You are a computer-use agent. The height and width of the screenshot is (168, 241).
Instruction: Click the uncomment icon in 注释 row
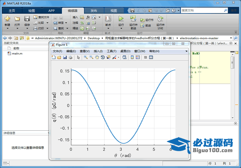pyautogui.click(x=88, y=23)
